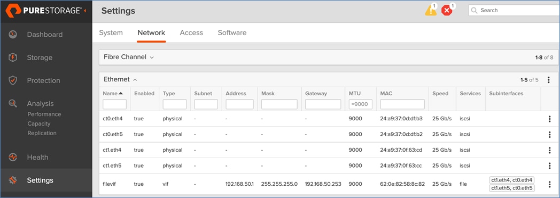Screen dimensions: 560x198
Task: Collapse sidebar using orange arrow icon
Action: (x=85, y=11)
